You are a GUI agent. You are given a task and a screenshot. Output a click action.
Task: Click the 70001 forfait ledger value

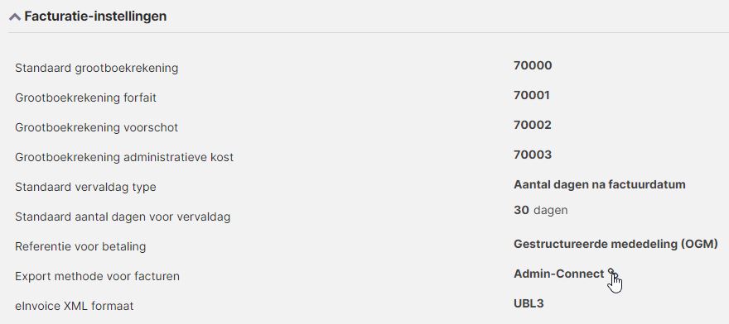(532, 95)
